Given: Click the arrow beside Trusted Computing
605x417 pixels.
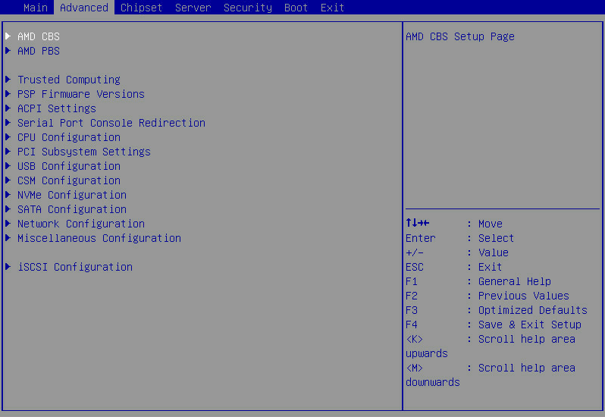Looking at the screenshot, I should (x=8, y=79).
